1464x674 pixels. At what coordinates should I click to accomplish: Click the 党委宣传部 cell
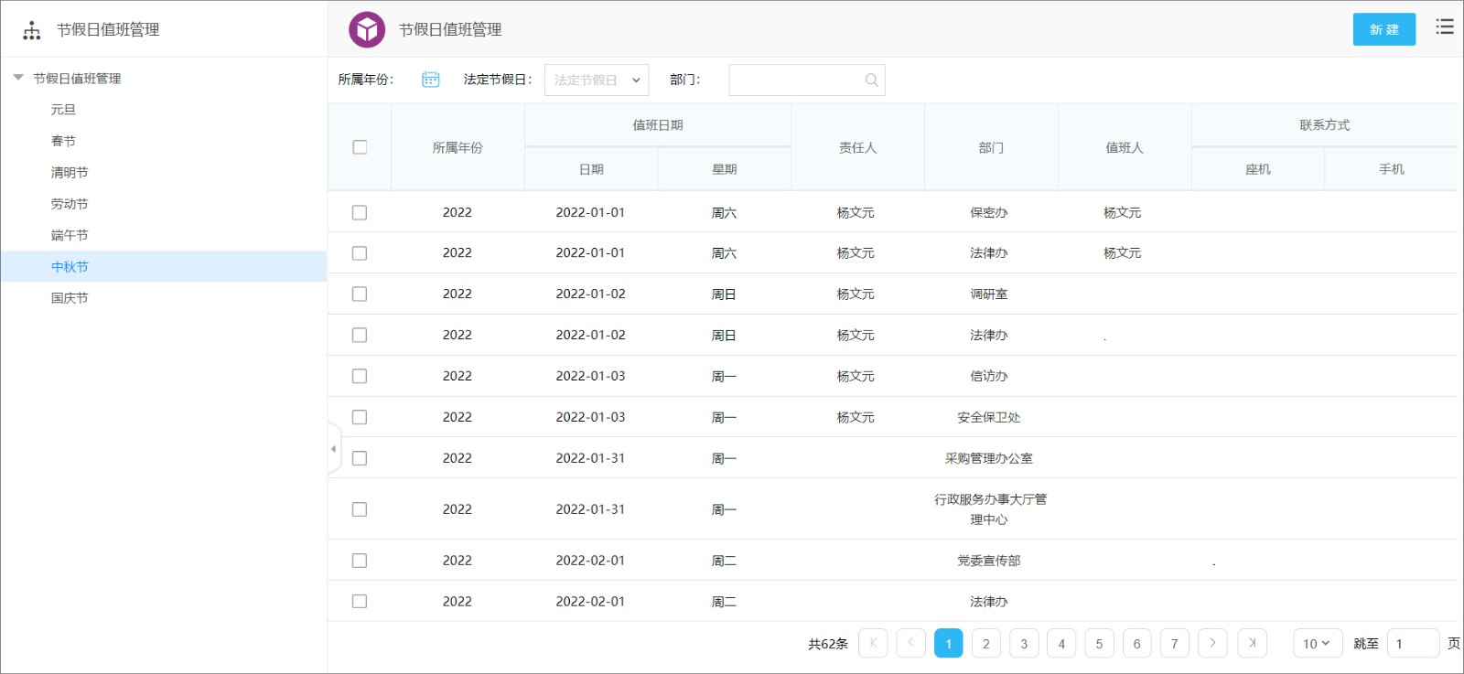(x=989, y=561)
